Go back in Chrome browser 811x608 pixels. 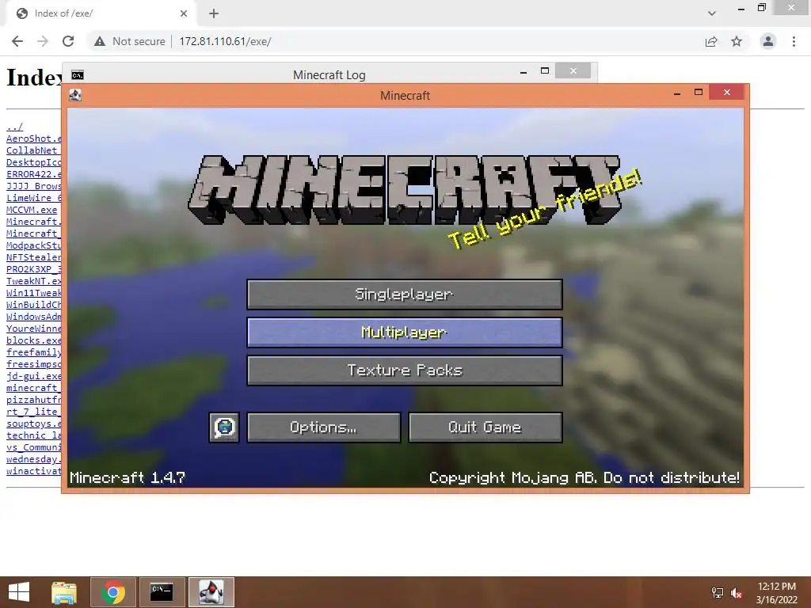point(17,41)
